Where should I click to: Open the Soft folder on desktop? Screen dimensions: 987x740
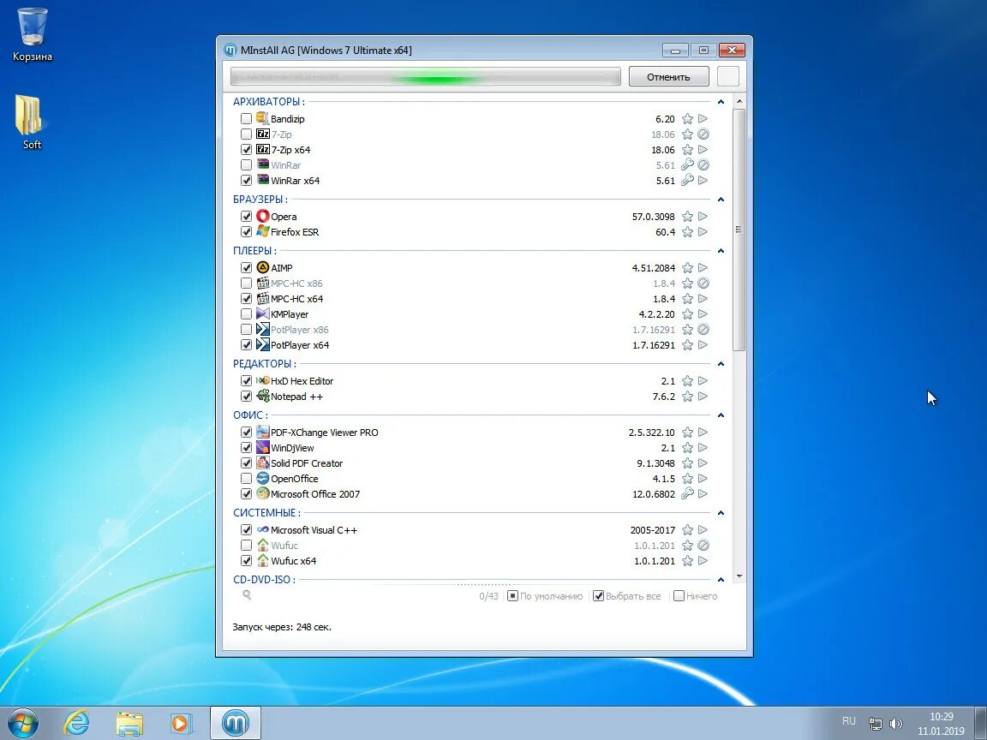click(32, 122)
